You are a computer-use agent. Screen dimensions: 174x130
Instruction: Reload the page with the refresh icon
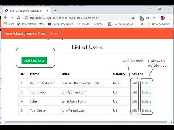[18, 18]
